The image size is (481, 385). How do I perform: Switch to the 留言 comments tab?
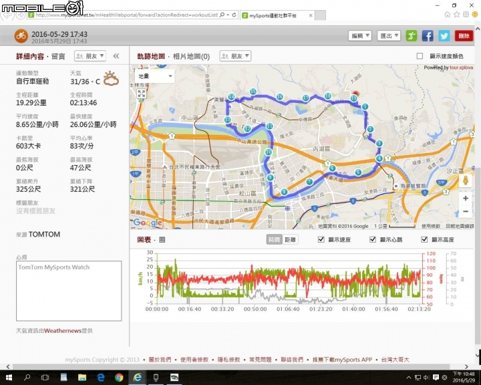[58, 56]
